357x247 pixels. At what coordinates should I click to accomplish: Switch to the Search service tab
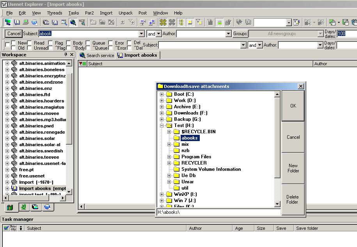click(97, 55)
